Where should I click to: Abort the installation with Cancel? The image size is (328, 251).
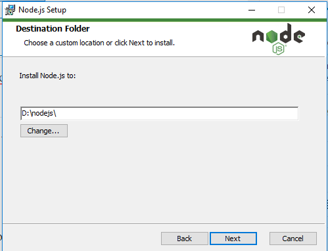coord(293,239)
